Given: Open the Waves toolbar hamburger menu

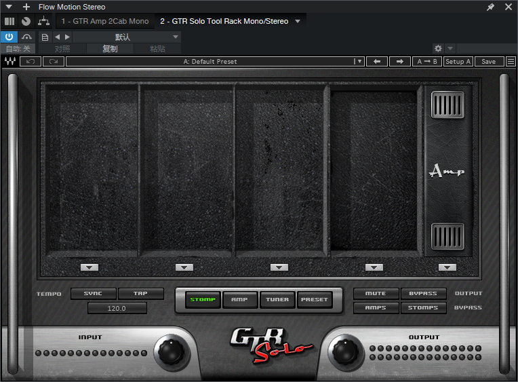Looking at the screenshot, I should [511, 62].
